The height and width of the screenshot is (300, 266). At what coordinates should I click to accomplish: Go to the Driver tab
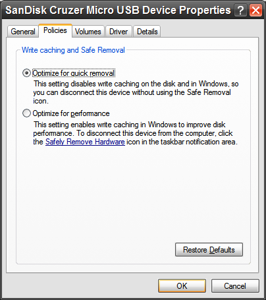coord(119,32)
